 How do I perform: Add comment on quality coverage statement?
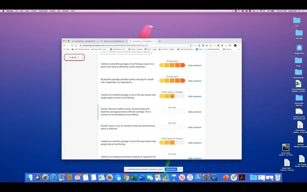tap(195, 81)
